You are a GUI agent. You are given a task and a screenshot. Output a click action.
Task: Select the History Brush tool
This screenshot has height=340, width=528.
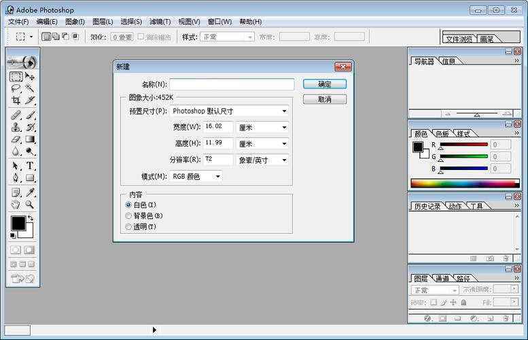(30, 127)
